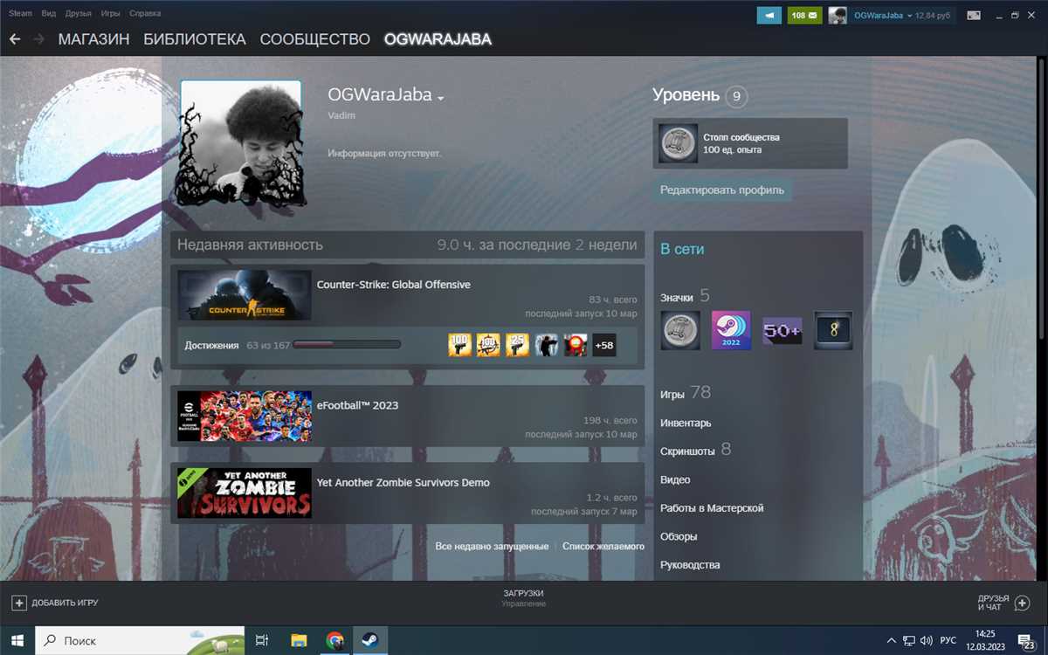The image size is (1048, 655).
Task: Open the eFootball™ 2023 title link
Action: tap(357, 405)
